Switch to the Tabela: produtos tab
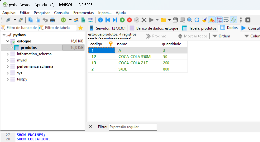Viewport: 260px width, 142px height. tap(199, 28)
